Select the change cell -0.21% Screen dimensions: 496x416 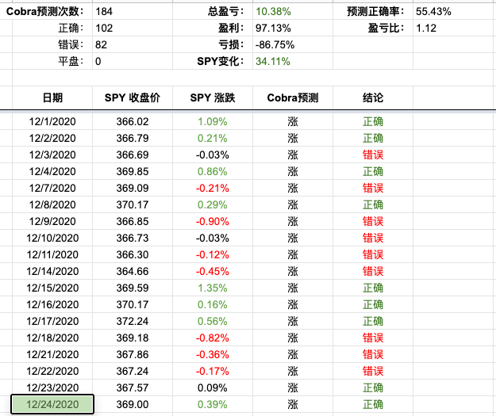[x=213, y=188]
